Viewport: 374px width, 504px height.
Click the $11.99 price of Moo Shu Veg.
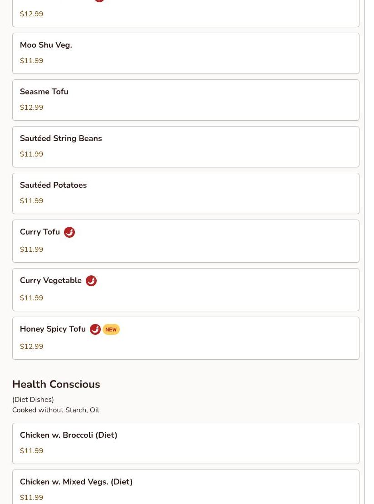click(x=31, y=61)
